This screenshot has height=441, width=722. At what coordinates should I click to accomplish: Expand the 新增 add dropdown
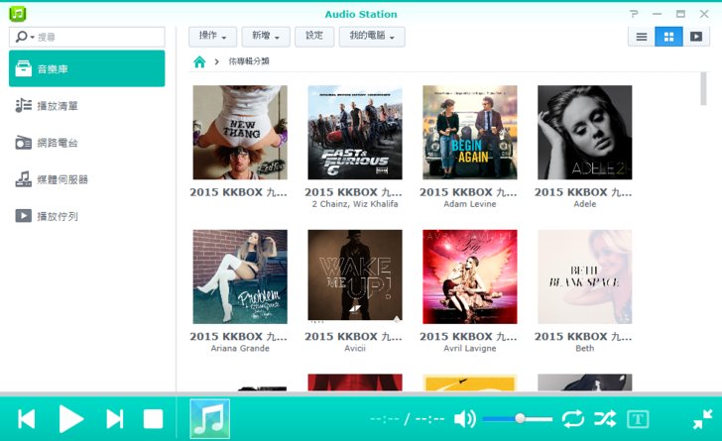[x=266, y=37]
